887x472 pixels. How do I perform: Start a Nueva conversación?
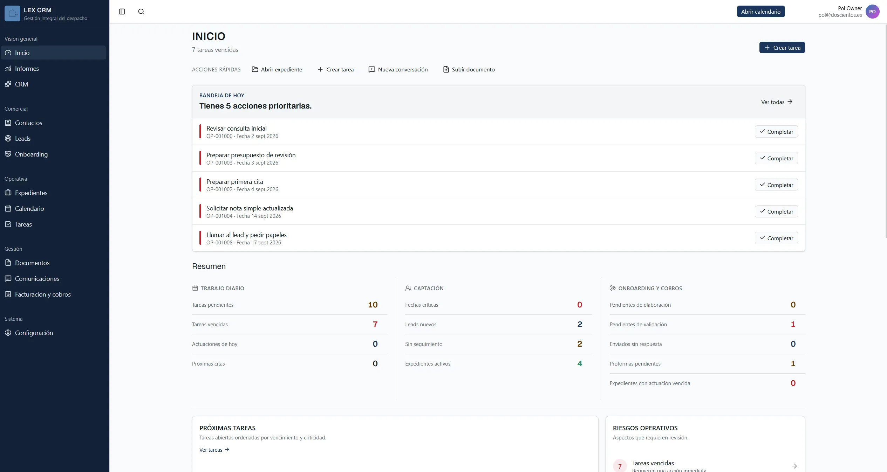[398, 69]
